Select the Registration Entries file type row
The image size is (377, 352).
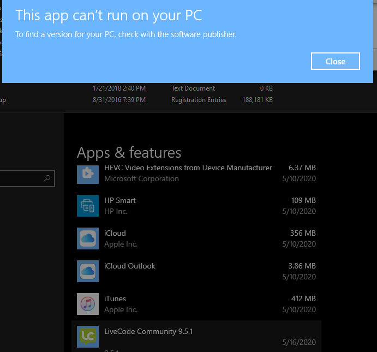199,100
